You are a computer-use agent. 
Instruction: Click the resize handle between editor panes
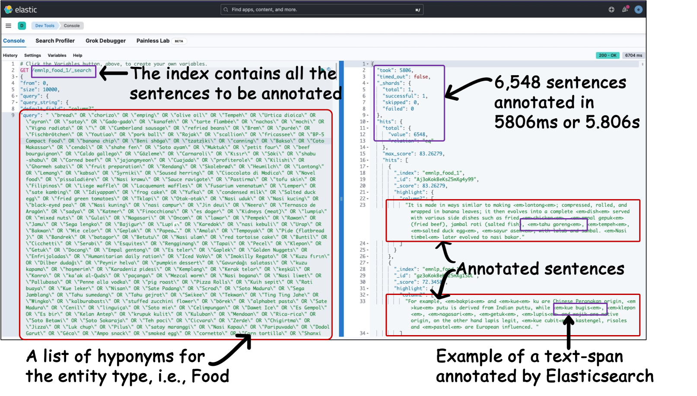341,199
